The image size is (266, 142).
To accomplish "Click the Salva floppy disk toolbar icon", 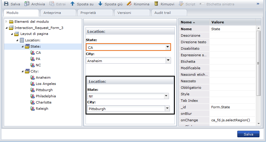I will pyautogui.click(x=6, y=4).
